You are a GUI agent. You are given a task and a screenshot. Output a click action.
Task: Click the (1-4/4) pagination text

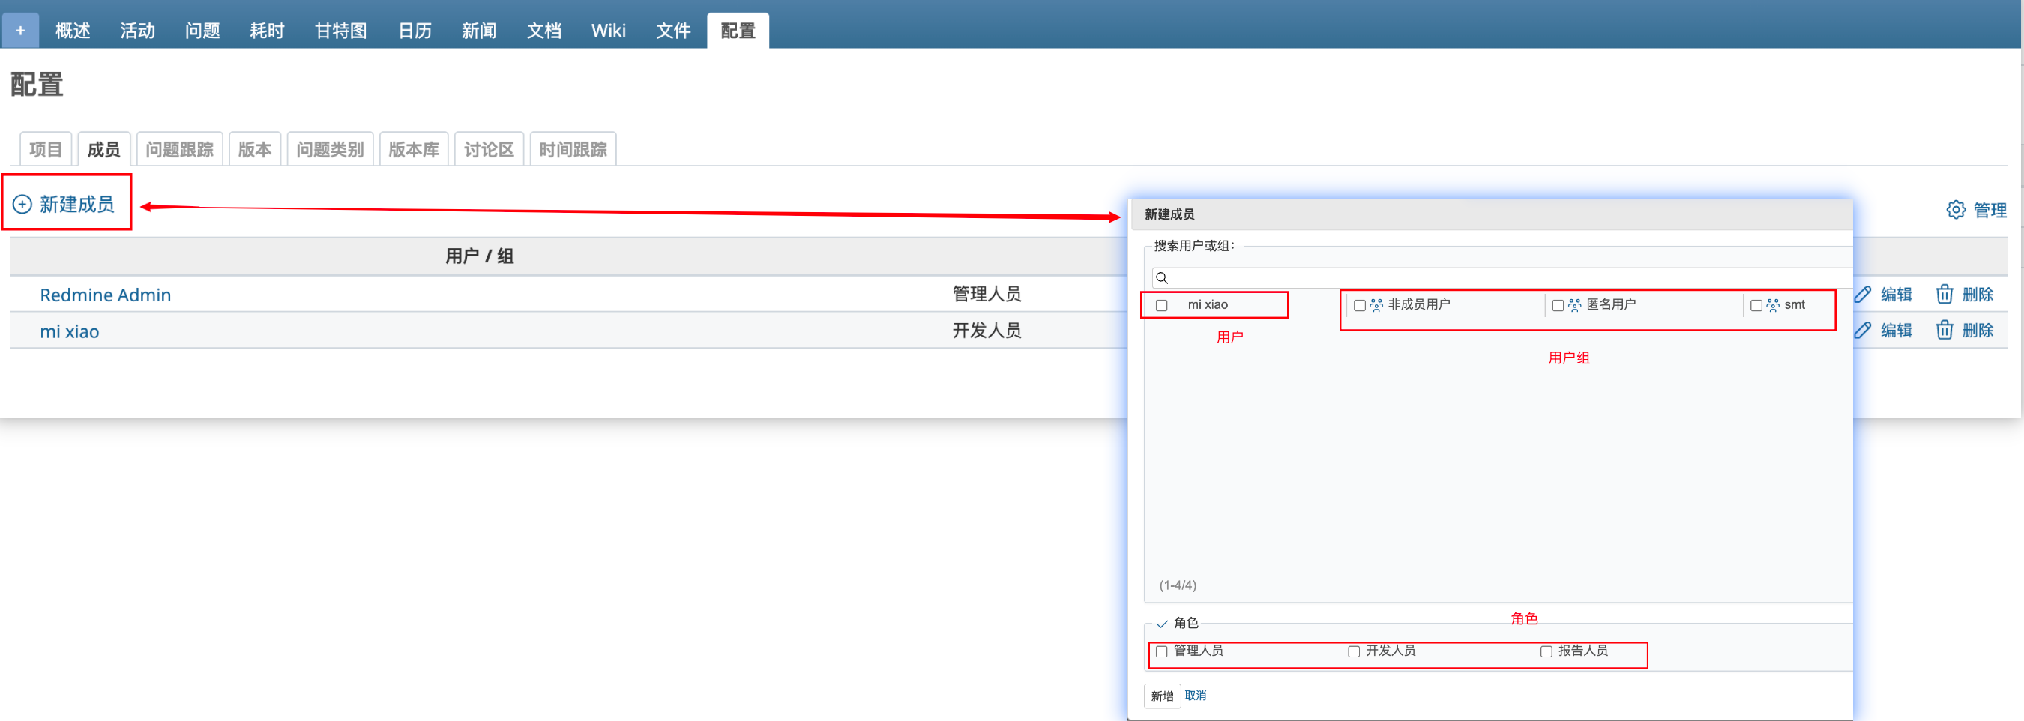point(1178,585)
